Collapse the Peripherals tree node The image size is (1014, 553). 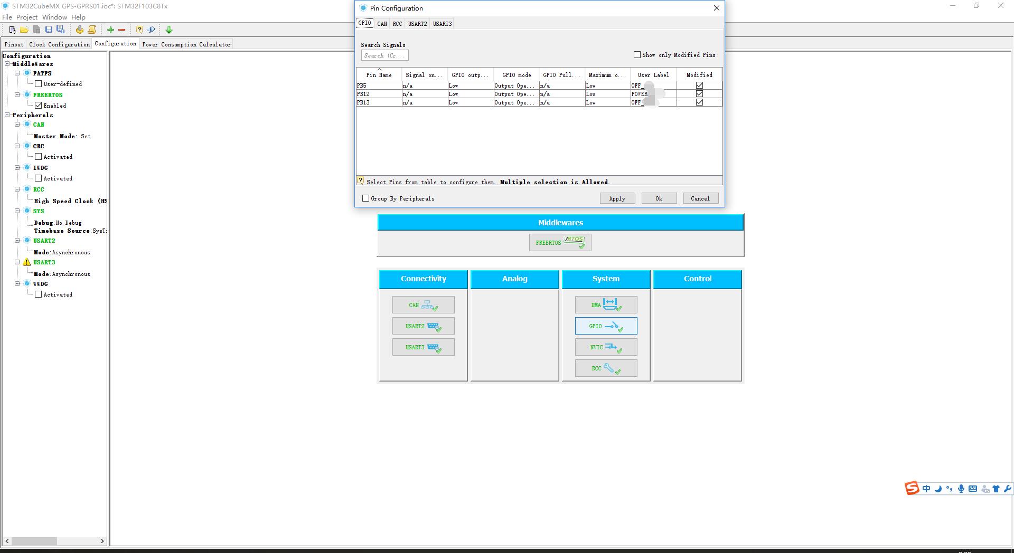point(7,115)
